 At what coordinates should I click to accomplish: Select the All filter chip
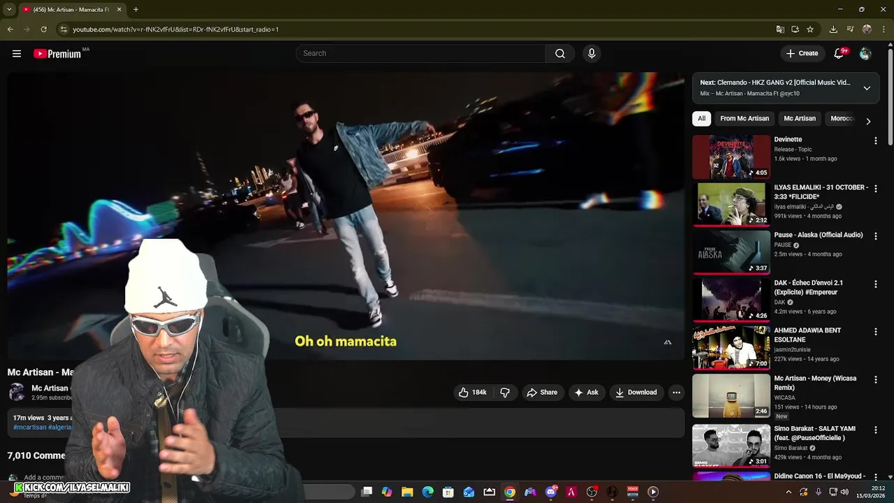pyautogui.click(x=701, y=119)
